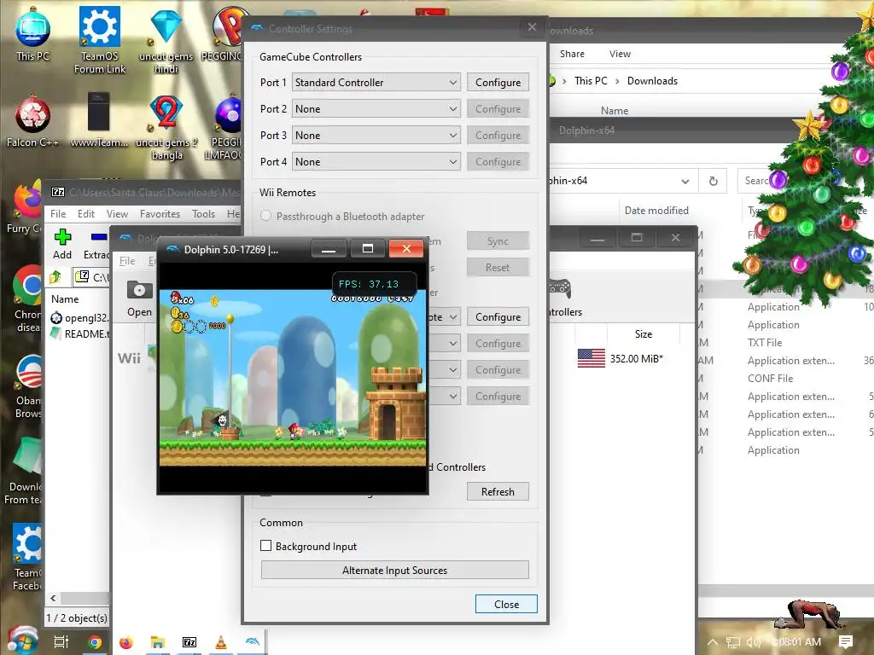Click 7-Zip Name column header
The height and width of the screenshot is (655, 874).
point(65,299)
